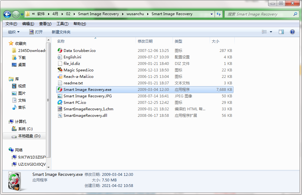302x195 pixels.
Task: Expand the address bar history dropdown
Action: [x=212, y=14]
